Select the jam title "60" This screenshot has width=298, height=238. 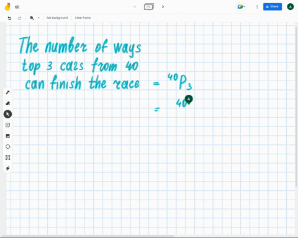coord(17,7)
